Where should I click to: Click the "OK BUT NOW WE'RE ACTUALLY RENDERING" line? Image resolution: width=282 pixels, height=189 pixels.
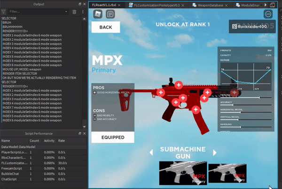point(39,78)
